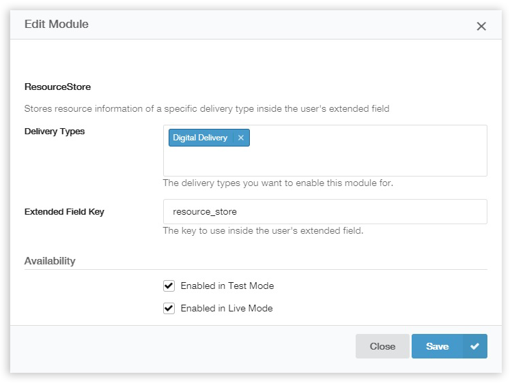Click the Delivery Types label
The image size is (512, 383).
click(x=55, y=132)
